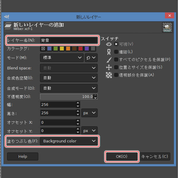178x178 pixels.
Task: Enable 位置とサイズを保護(S) checkbox
Action: [x=116, y=67]
